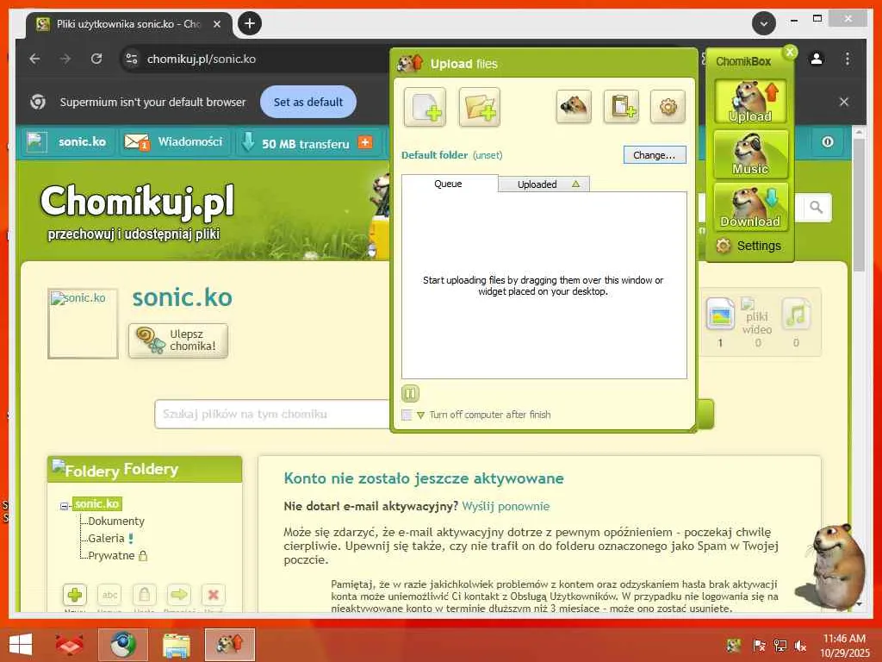The width and height of the screenshot is (882, 662).
Task: Add a file using the page-plus icon
Action: click(425, 107)
